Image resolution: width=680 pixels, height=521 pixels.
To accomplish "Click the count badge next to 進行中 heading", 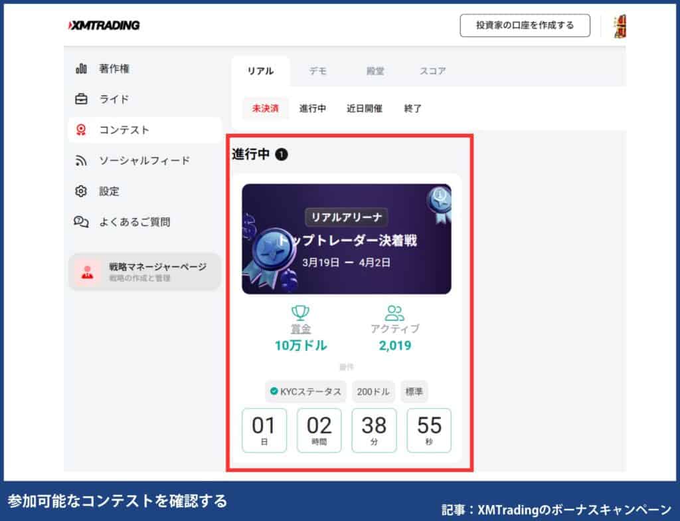I will click(282, 154).
